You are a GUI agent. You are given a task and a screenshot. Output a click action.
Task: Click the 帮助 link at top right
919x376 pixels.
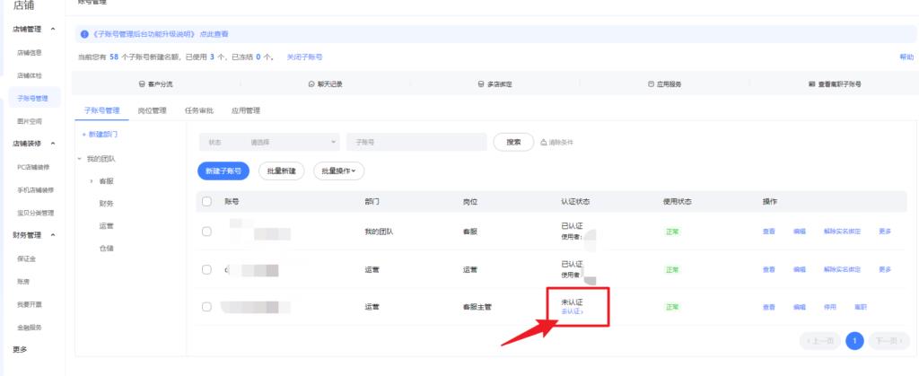[906, 57]
